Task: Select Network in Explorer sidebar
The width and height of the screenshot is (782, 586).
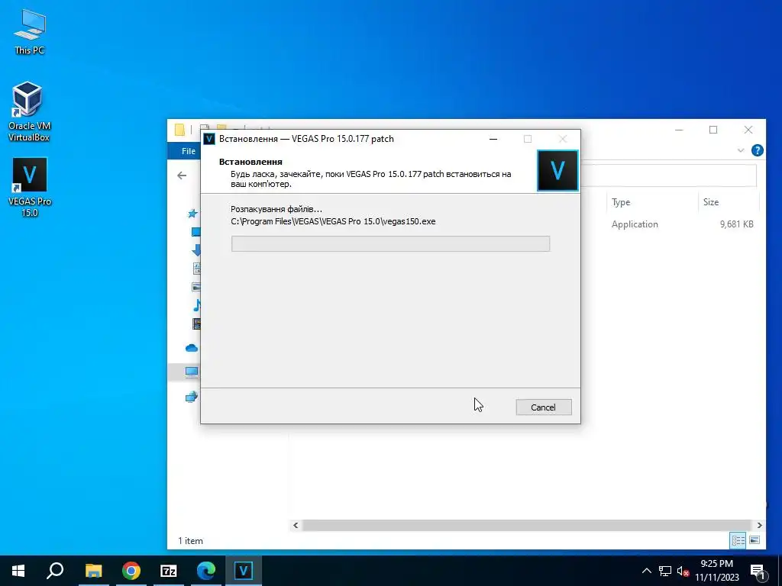Action: point(192,397)
